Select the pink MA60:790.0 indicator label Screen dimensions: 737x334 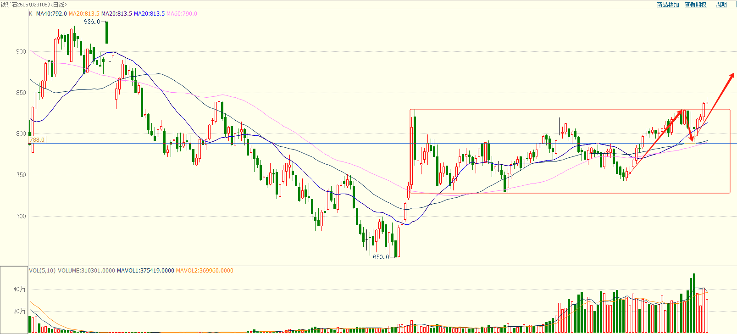[x=182, y=14]
